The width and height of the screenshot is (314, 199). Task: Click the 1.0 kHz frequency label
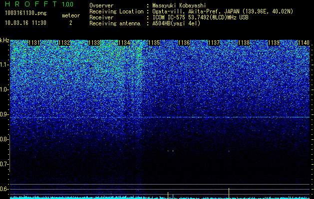click(x=3, y=90)
